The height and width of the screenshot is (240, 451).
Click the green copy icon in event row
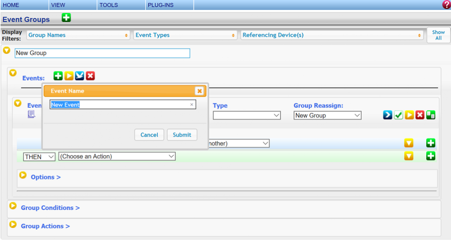point(431,115)
